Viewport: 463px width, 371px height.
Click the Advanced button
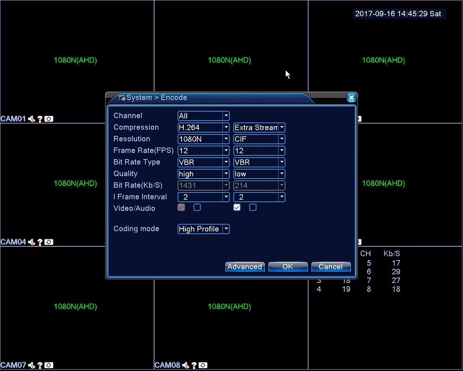point(245,267)
